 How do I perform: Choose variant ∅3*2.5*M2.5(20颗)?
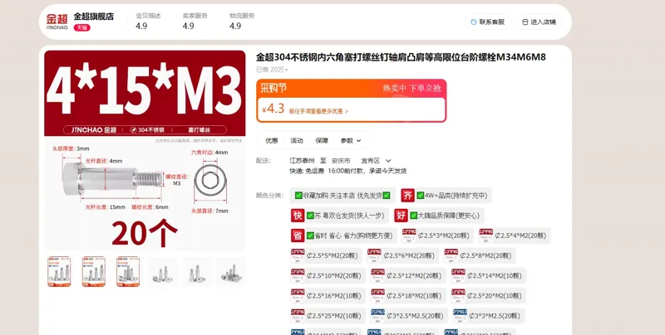(x=409, y=316)
